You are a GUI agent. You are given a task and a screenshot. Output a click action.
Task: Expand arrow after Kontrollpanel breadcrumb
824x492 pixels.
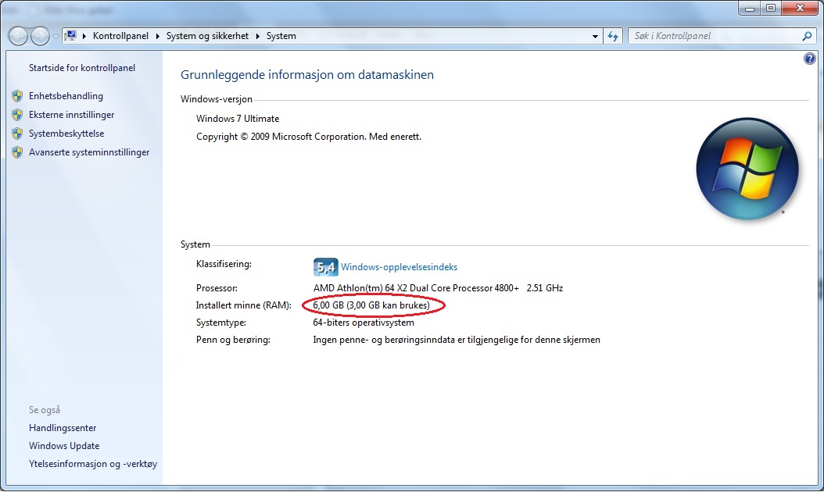pyautogui.click(x=158, y=36)
